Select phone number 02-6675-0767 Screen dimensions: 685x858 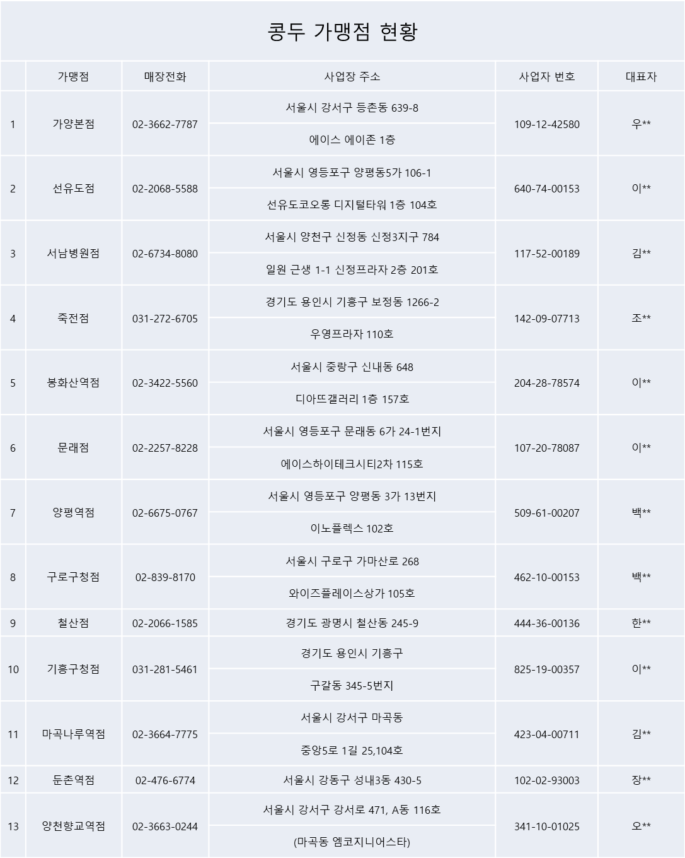click(x=165, y=513)
